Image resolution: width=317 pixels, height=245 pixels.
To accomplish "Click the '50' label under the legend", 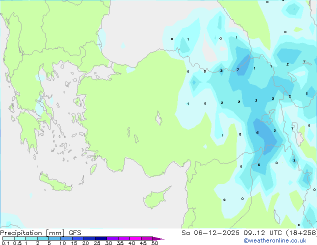I will (154, 243).
